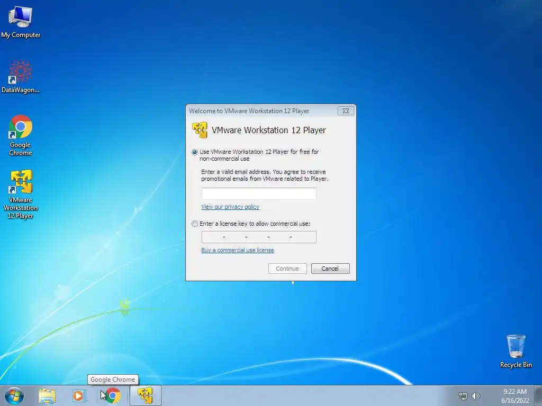The width and height of the screenshot is (542, 406).
Task: Open My Computer desktop icon
Action: click(x=21, y=22)
